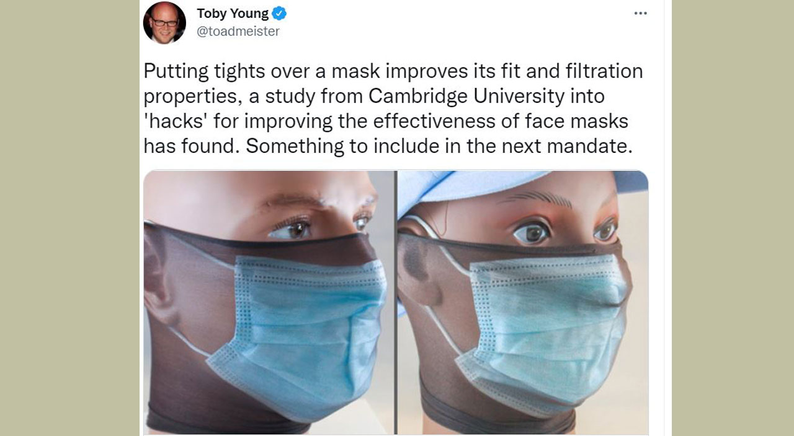This screenshot has width=794, height=436.
Task: Click the tweet text body
Action: pyautogui.click(x=393, y=108)
